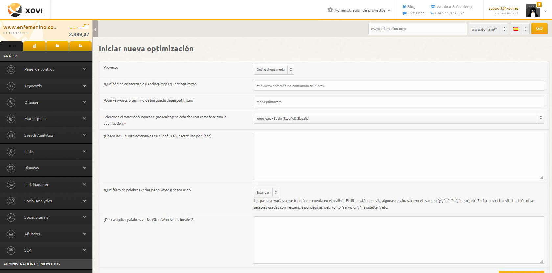Viewport: 552px width, 273px height.
Task: Click the phone number +34 911 87 65 71
Action: 448,13
